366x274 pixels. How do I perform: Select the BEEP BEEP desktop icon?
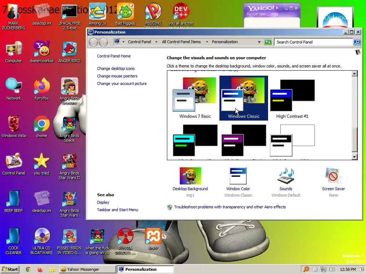point(14,202)
